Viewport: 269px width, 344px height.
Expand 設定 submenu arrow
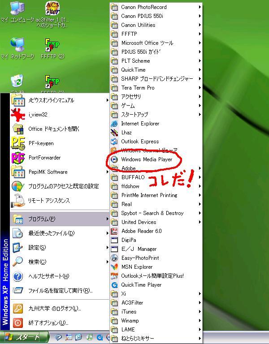pyautogui.click(x=107, y=247)
